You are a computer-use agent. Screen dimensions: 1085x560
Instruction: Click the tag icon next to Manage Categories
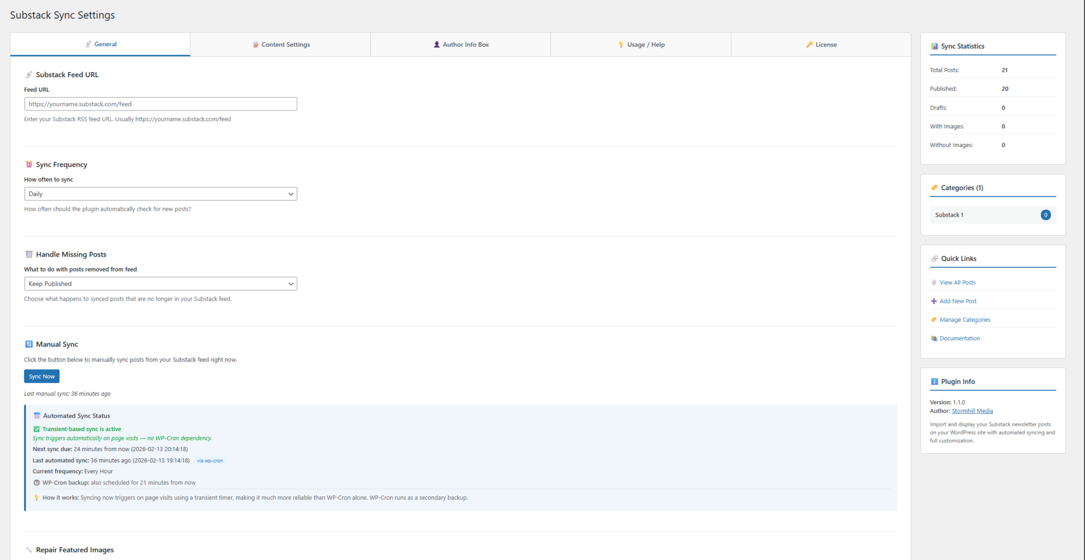click(x=934, y=320)
